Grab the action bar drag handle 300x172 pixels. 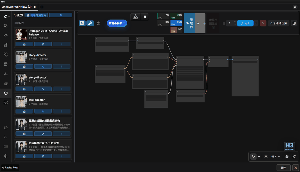pos(223,23)
